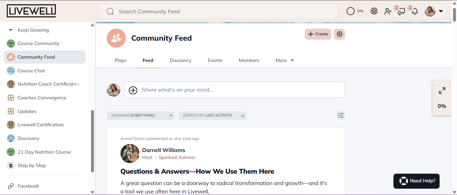
Task: Click the Coaches Convergence community icon
Action: (11, 97)
